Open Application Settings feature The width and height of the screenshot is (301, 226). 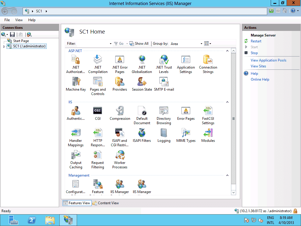(186, 64)
